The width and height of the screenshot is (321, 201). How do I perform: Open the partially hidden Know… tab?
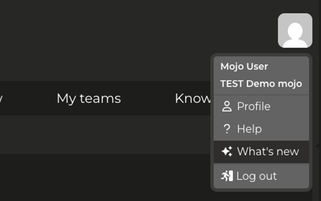coord(193,98)
